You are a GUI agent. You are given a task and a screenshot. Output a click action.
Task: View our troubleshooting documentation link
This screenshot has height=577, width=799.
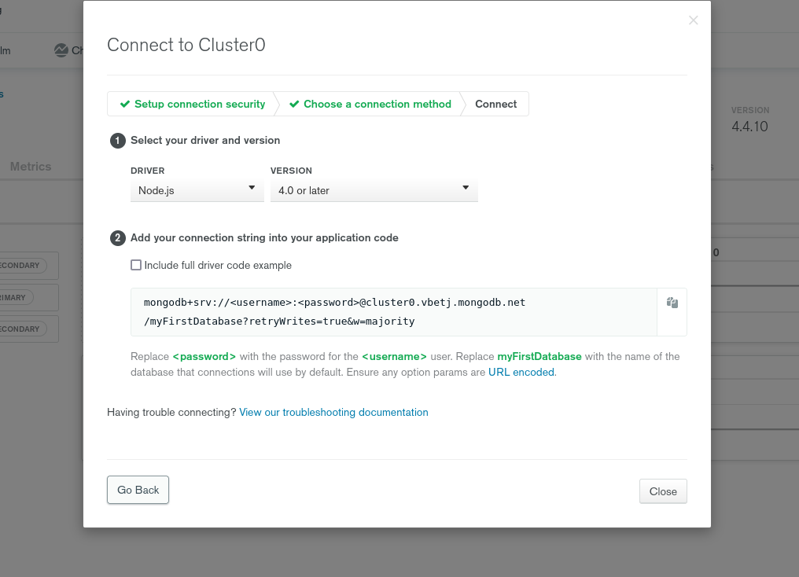point(333,413)
